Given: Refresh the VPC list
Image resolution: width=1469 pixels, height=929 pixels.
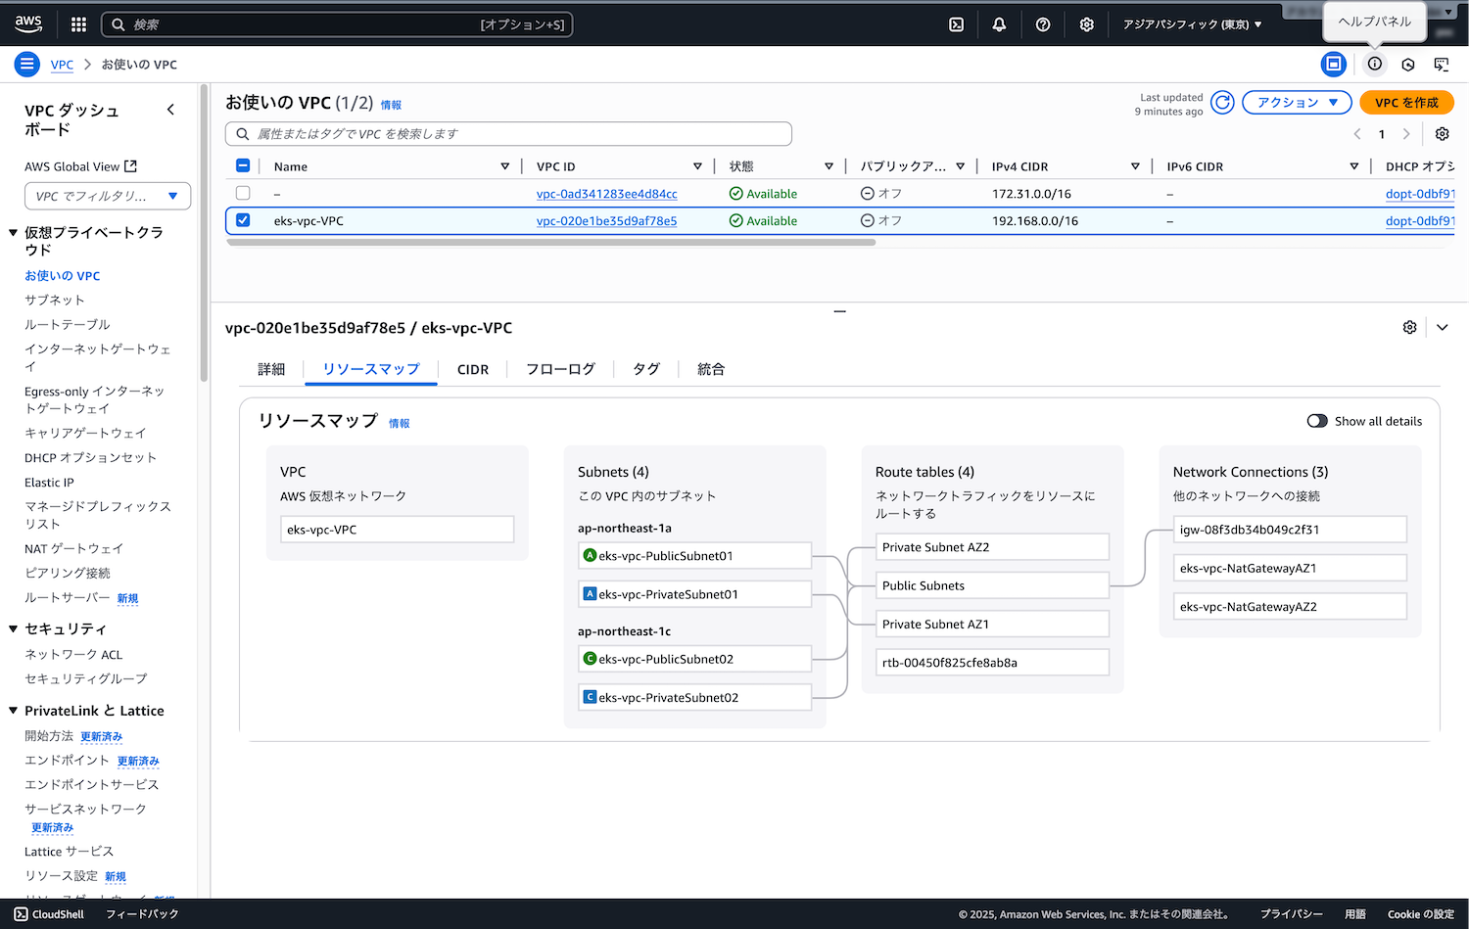Looking at the screenshot, I should coord(1222,103).
